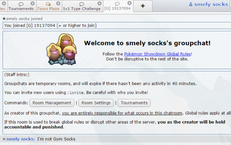The image size is (231, 145).
Task: Click the Dugtrio welcome image
Action: point(62,49)
